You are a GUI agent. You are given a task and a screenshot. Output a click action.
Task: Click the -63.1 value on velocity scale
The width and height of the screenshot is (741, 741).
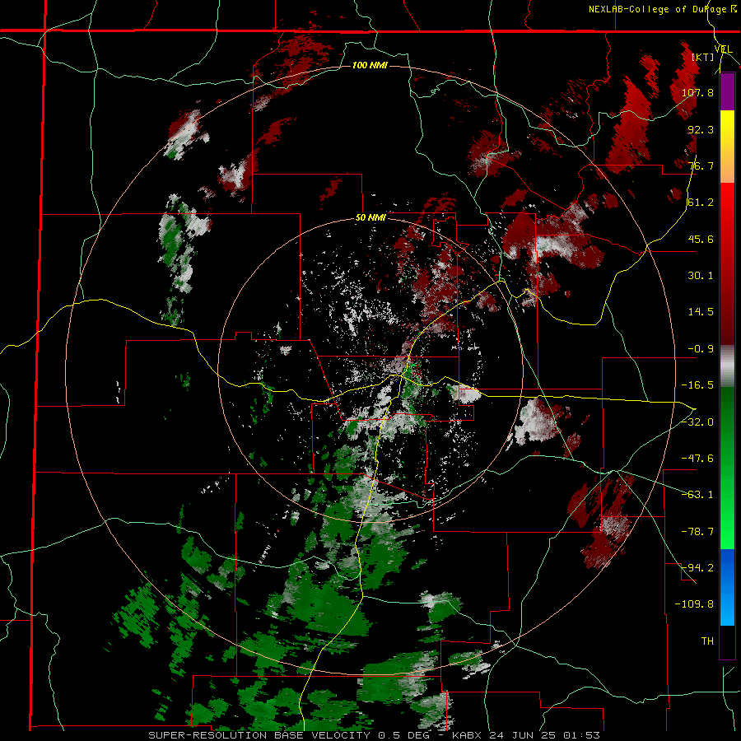click(x=697, y=495)
